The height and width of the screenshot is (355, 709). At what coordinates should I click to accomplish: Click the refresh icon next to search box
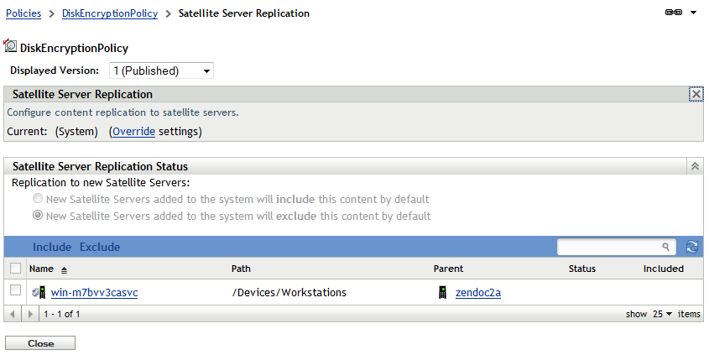coord(692,247)
